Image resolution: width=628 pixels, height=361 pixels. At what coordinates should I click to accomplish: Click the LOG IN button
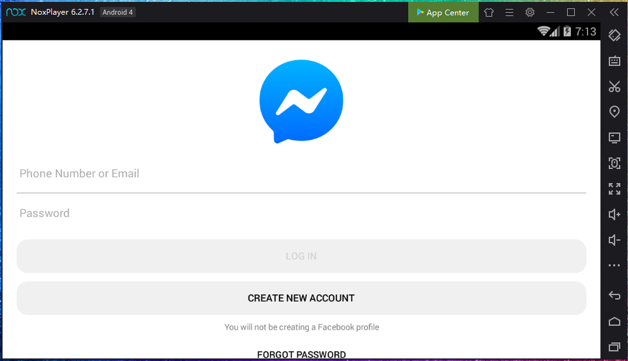(301, 256)
